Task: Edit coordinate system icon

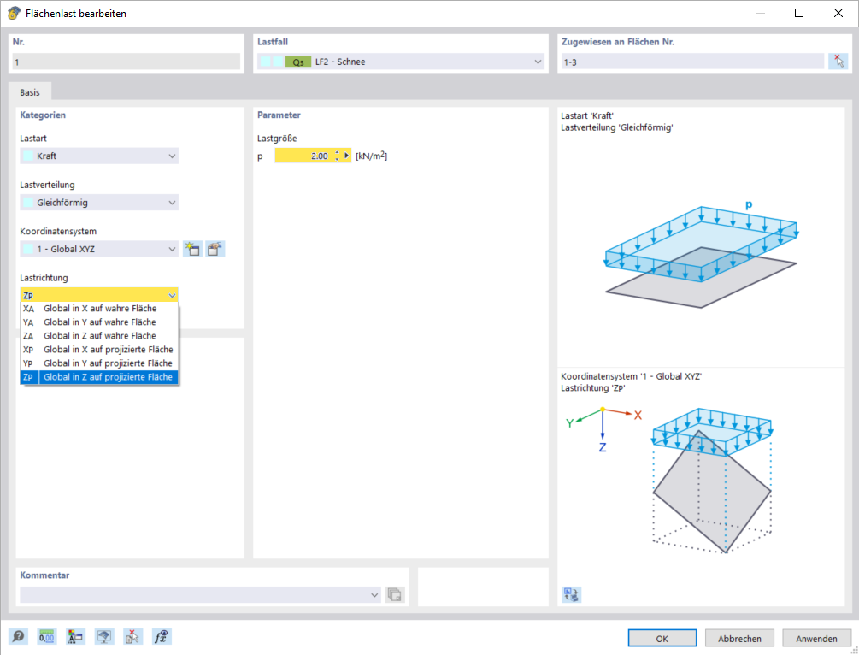Action: pos(215,249)
